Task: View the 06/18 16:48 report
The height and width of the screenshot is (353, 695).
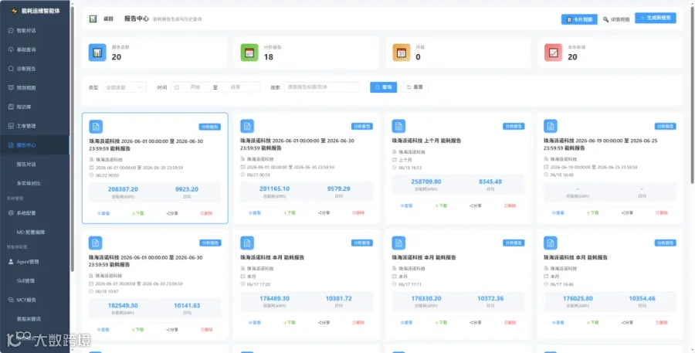Action: point(558,213)
